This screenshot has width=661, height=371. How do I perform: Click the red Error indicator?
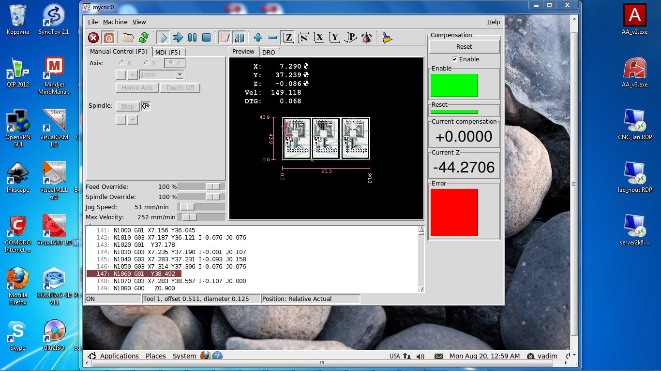click(x=454, y=213)
